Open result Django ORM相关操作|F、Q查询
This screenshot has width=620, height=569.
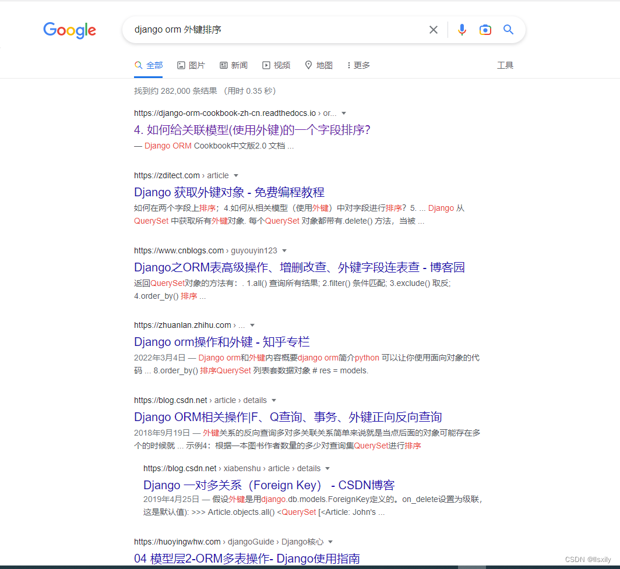coord(288,417)
